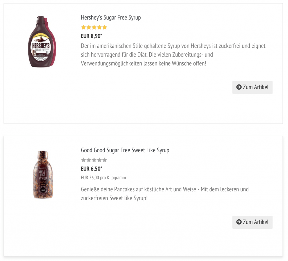Click the first gold star on Hershey's rating
Image resolution: width=288 pixels, height=261 pixels.
[x=84, y=27]
